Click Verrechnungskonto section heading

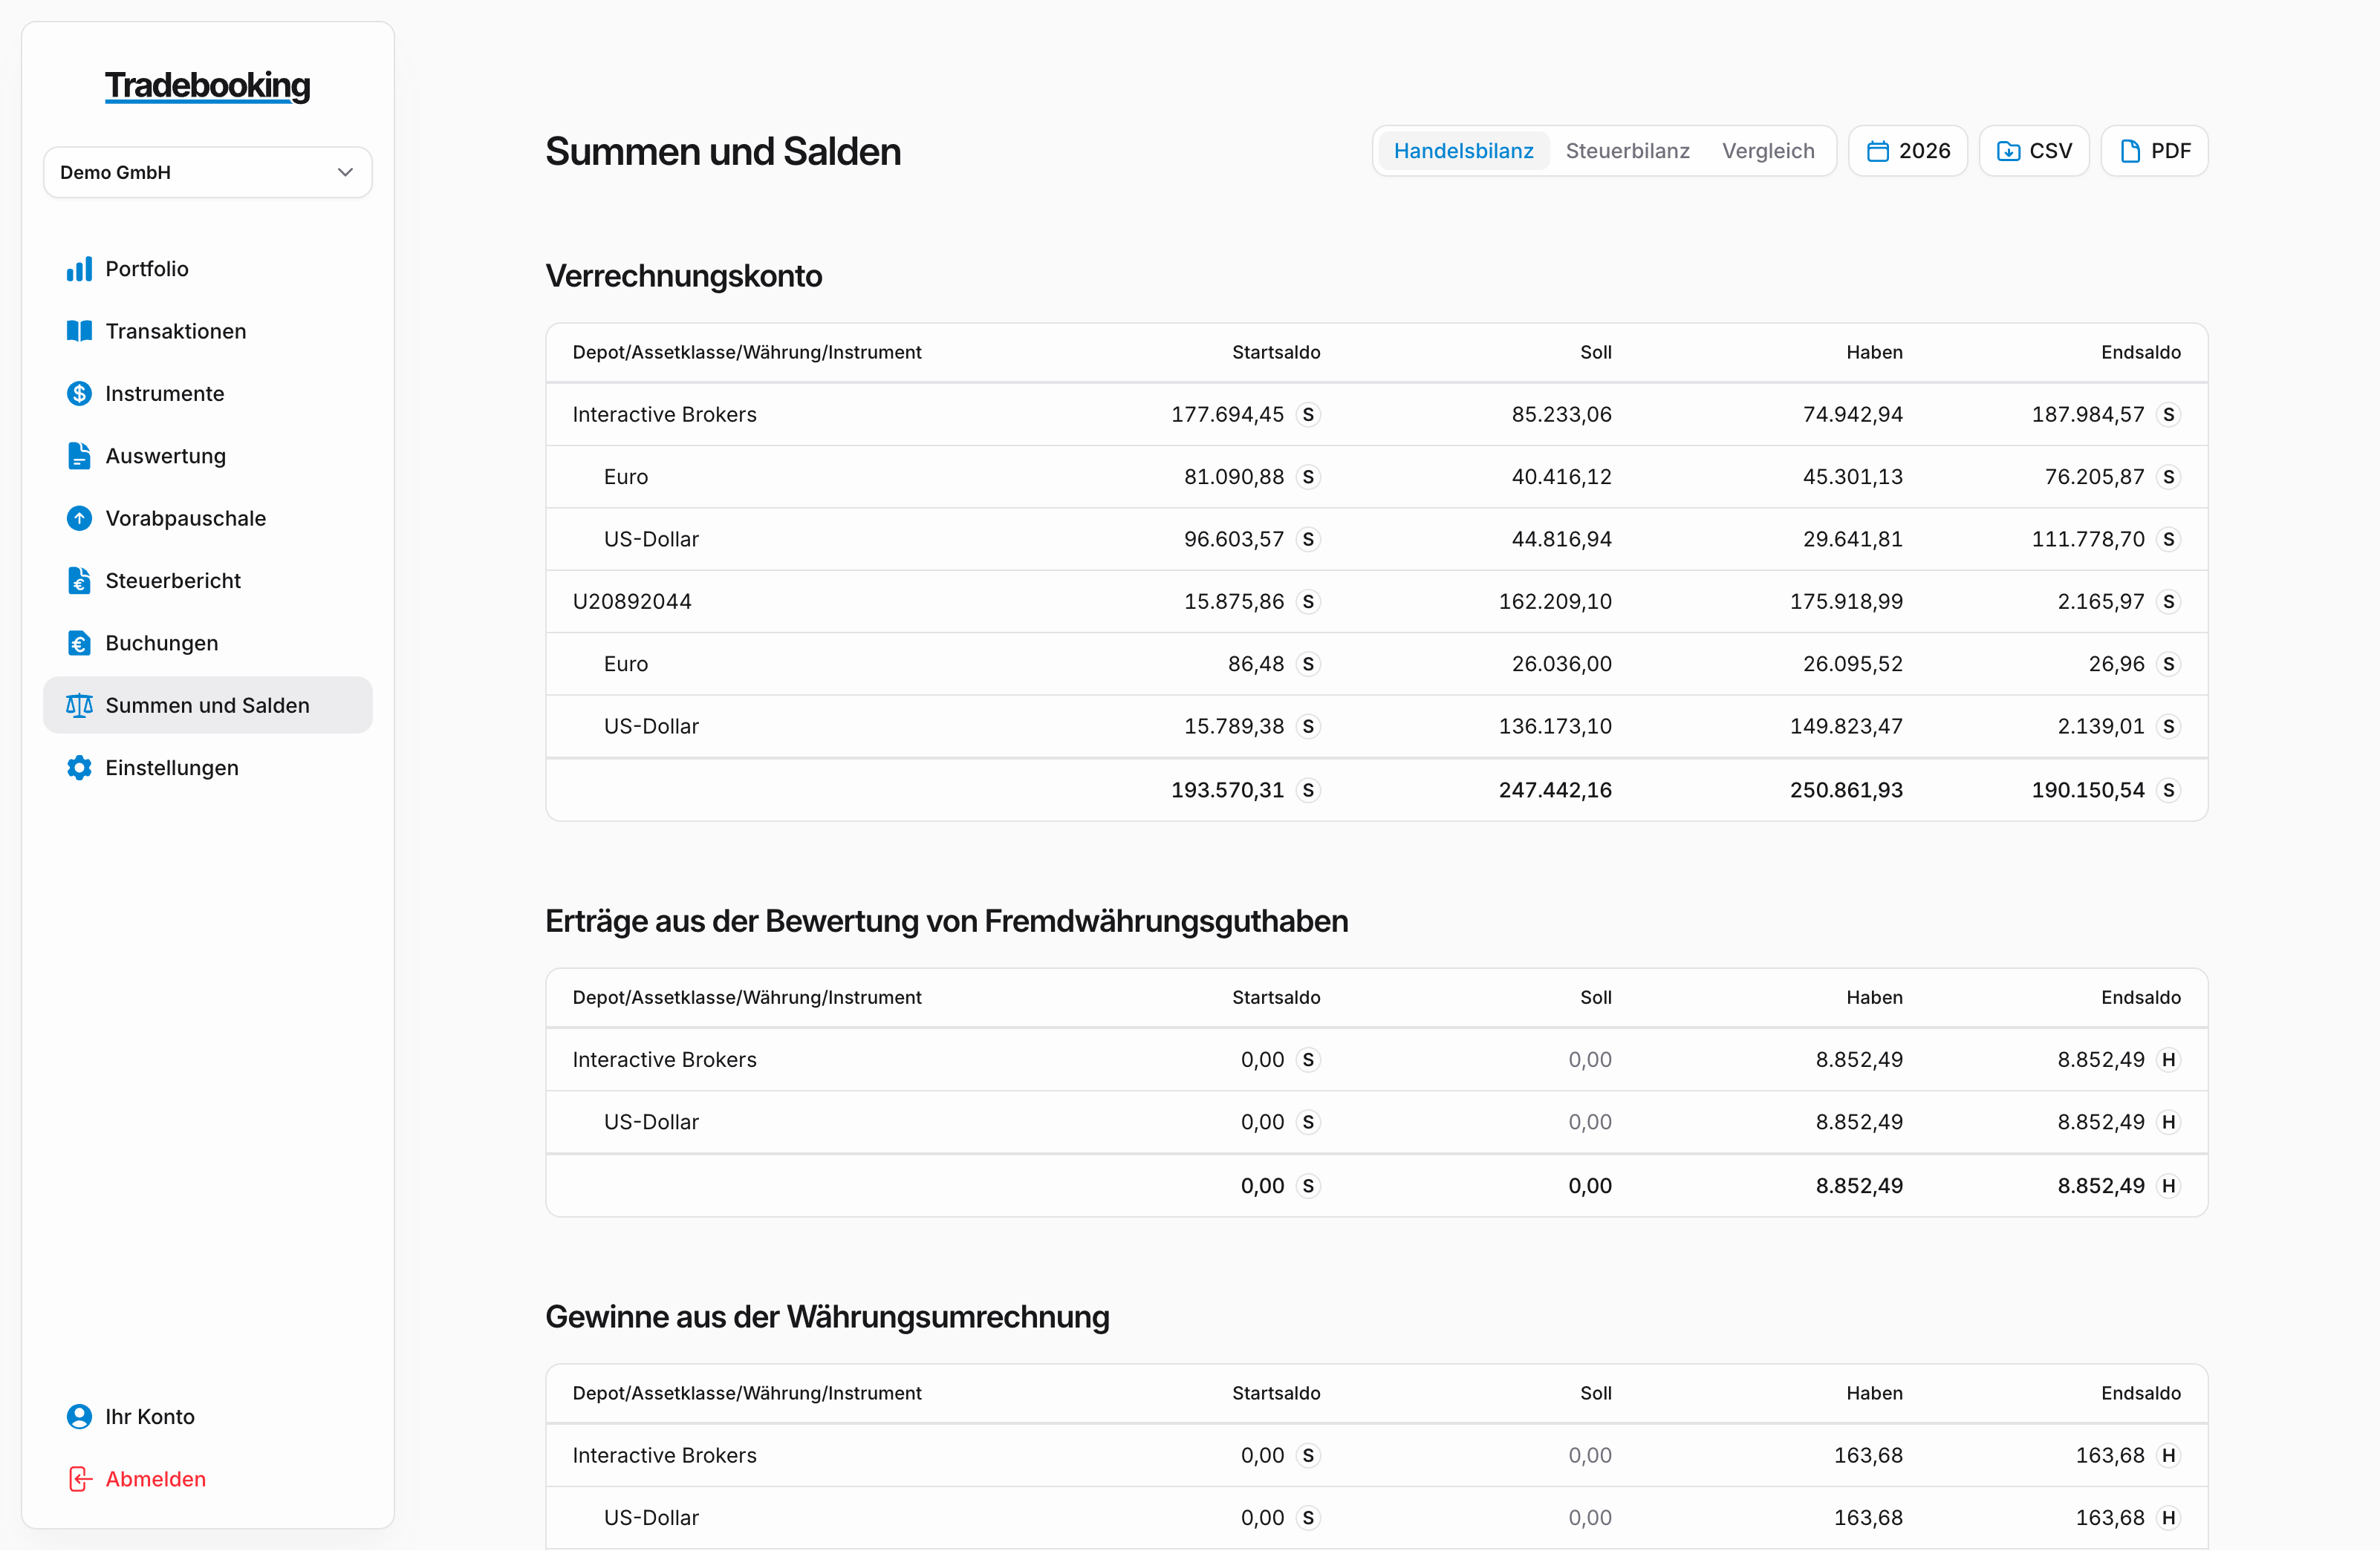click(684, 275)
